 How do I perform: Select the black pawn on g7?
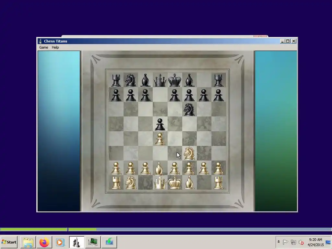coord(204,95)
